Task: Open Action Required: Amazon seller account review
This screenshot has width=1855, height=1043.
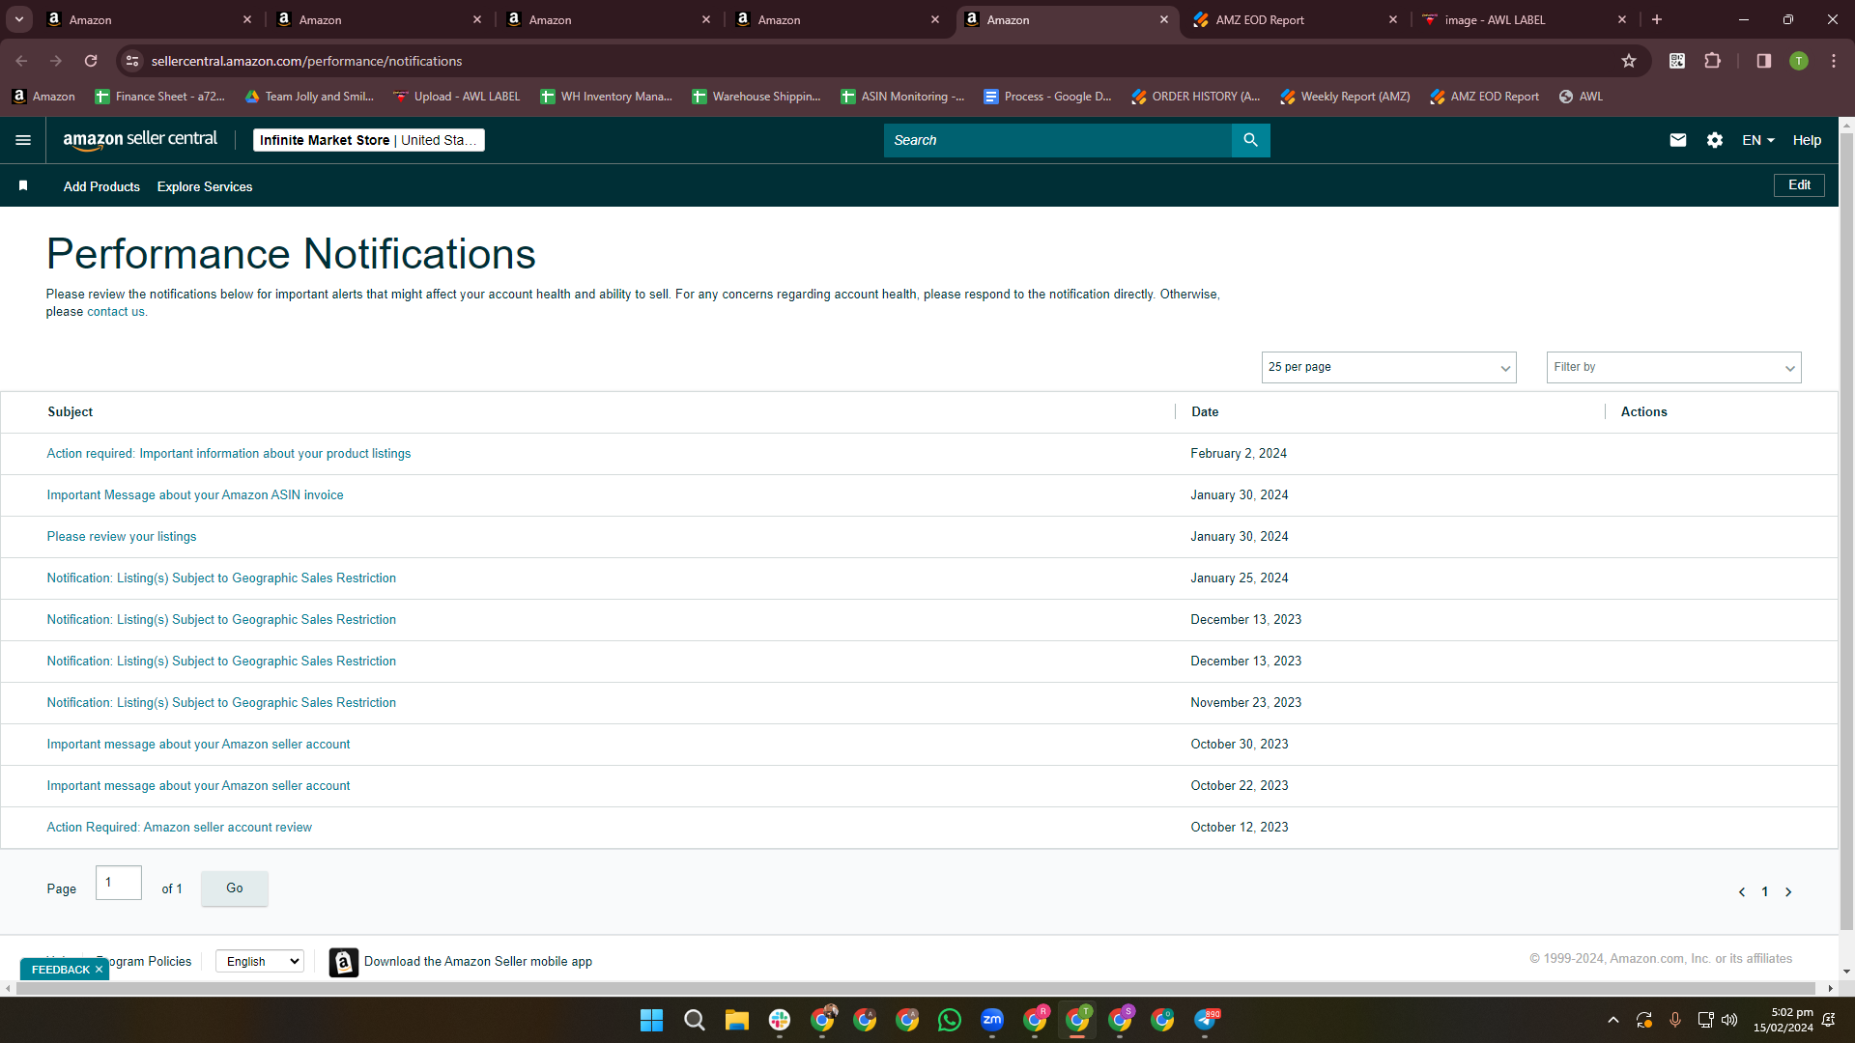Action: [x=180, y=828]
